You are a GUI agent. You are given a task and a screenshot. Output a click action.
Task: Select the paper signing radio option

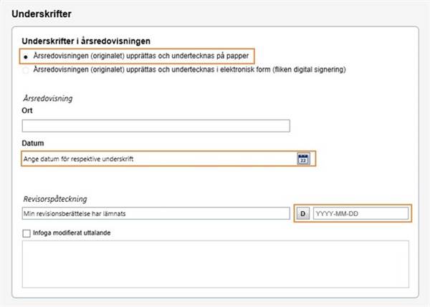(x=27, y=56)
